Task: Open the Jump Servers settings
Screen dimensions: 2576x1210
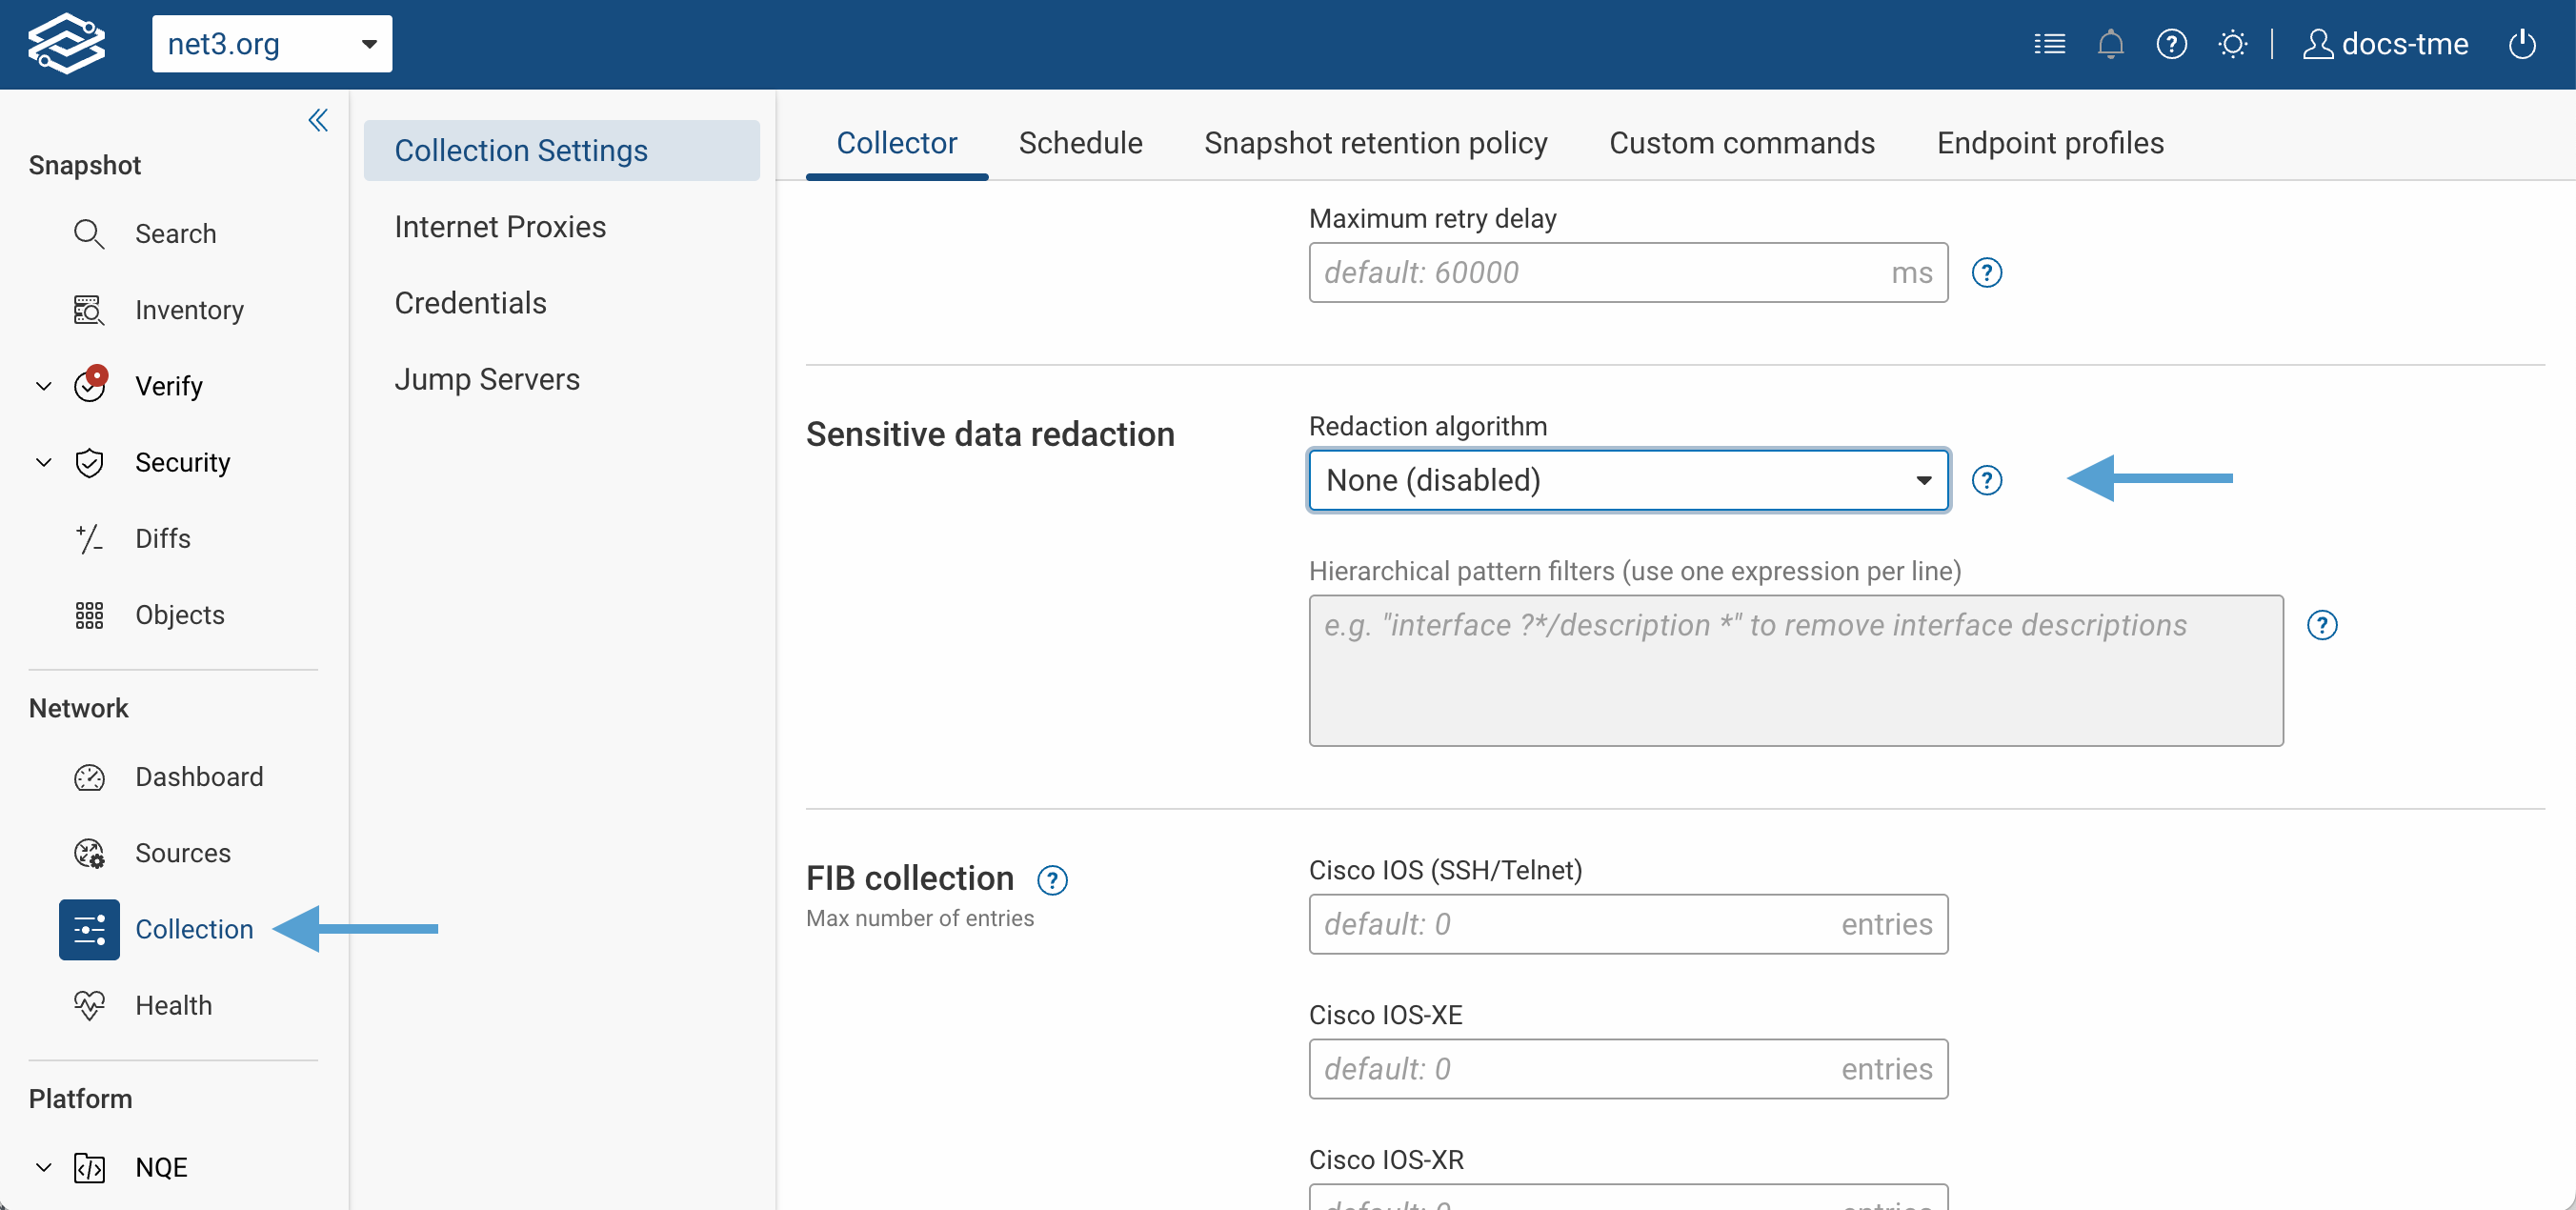Action: 487,378
